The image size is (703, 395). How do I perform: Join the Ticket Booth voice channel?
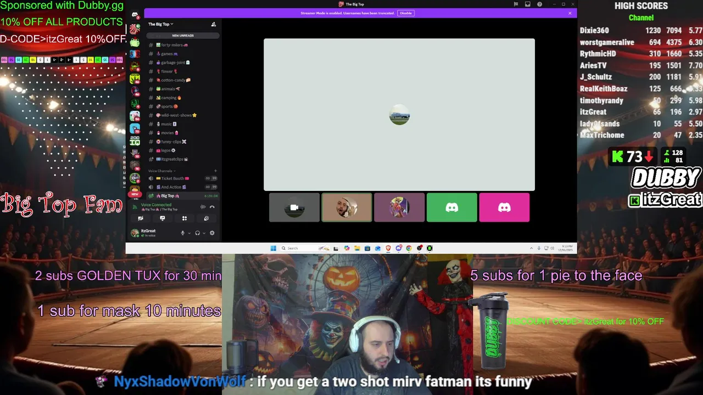point(183,178)
